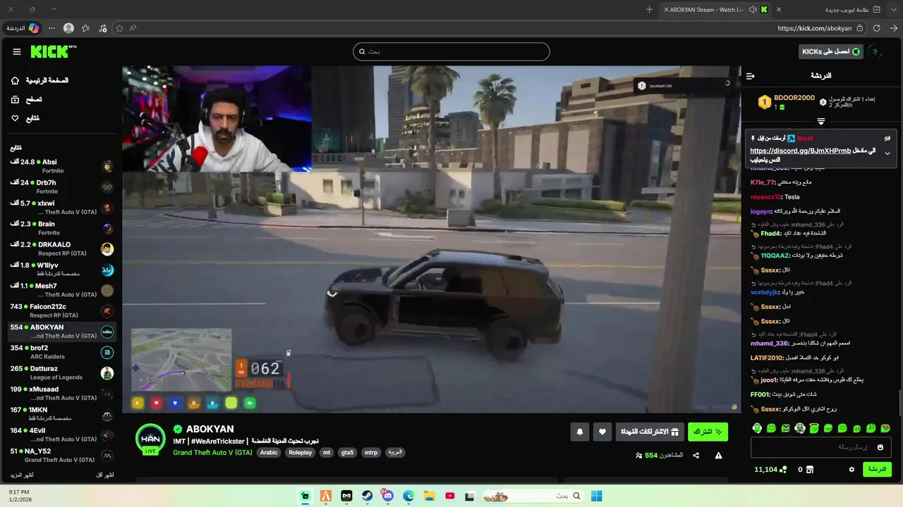
Task: Open File Explorer from the taskbar
Action: (429, 496)
